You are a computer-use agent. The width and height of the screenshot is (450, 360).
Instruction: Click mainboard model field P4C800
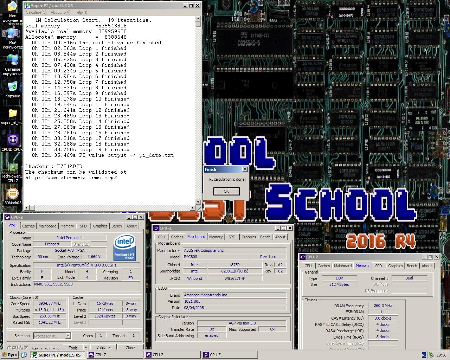click(x=216, y=257)
